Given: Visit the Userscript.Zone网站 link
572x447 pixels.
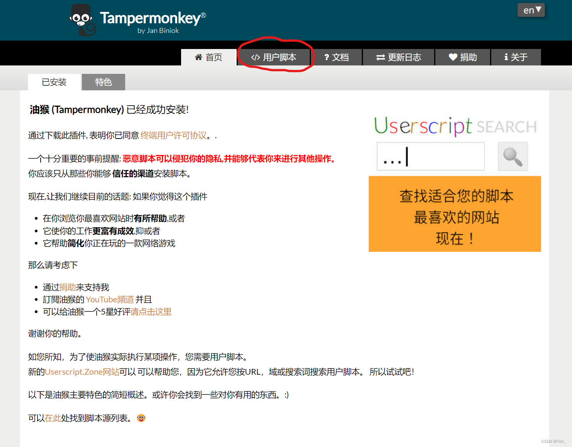Looking at the screenshot, I should [82, 372].
